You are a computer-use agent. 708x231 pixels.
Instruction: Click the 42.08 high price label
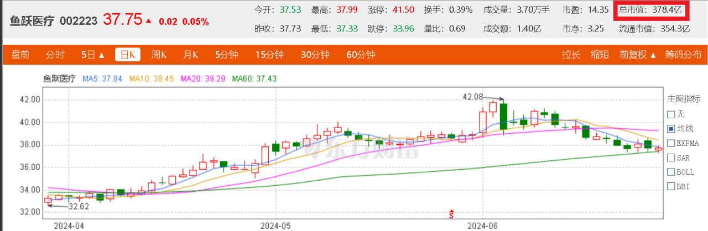pos(472,97)
